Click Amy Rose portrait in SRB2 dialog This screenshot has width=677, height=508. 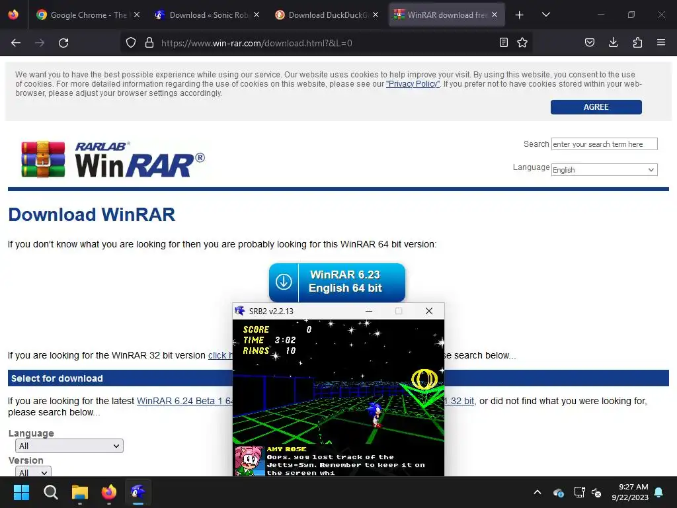point(249,461)
